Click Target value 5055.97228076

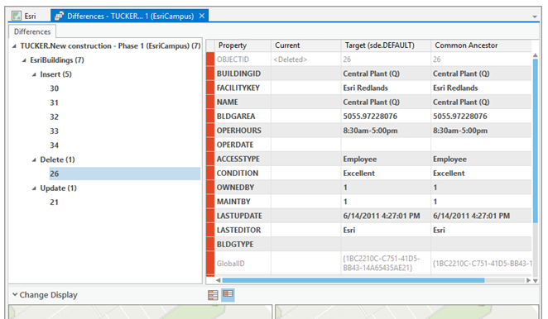(370, 117)
